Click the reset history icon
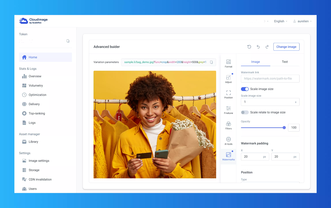Screen dimensions: 331x208 pos(249,47)
